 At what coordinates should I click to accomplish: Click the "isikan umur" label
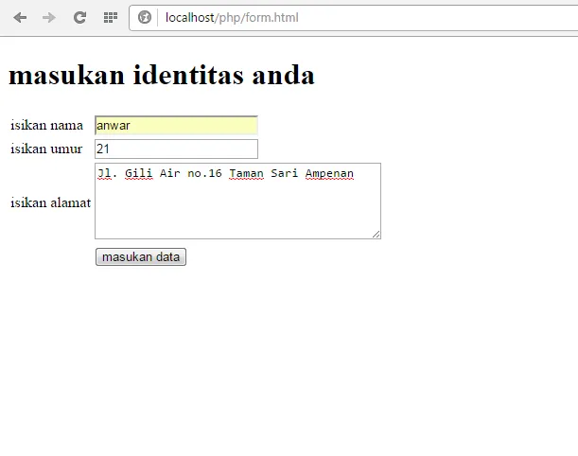point(46,149)
